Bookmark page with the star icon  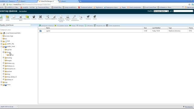pyautogui.click(x=189, y=5)
